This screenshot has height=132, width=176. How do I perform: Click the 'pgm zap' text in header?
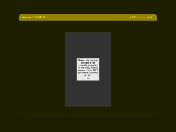[26, 17]
